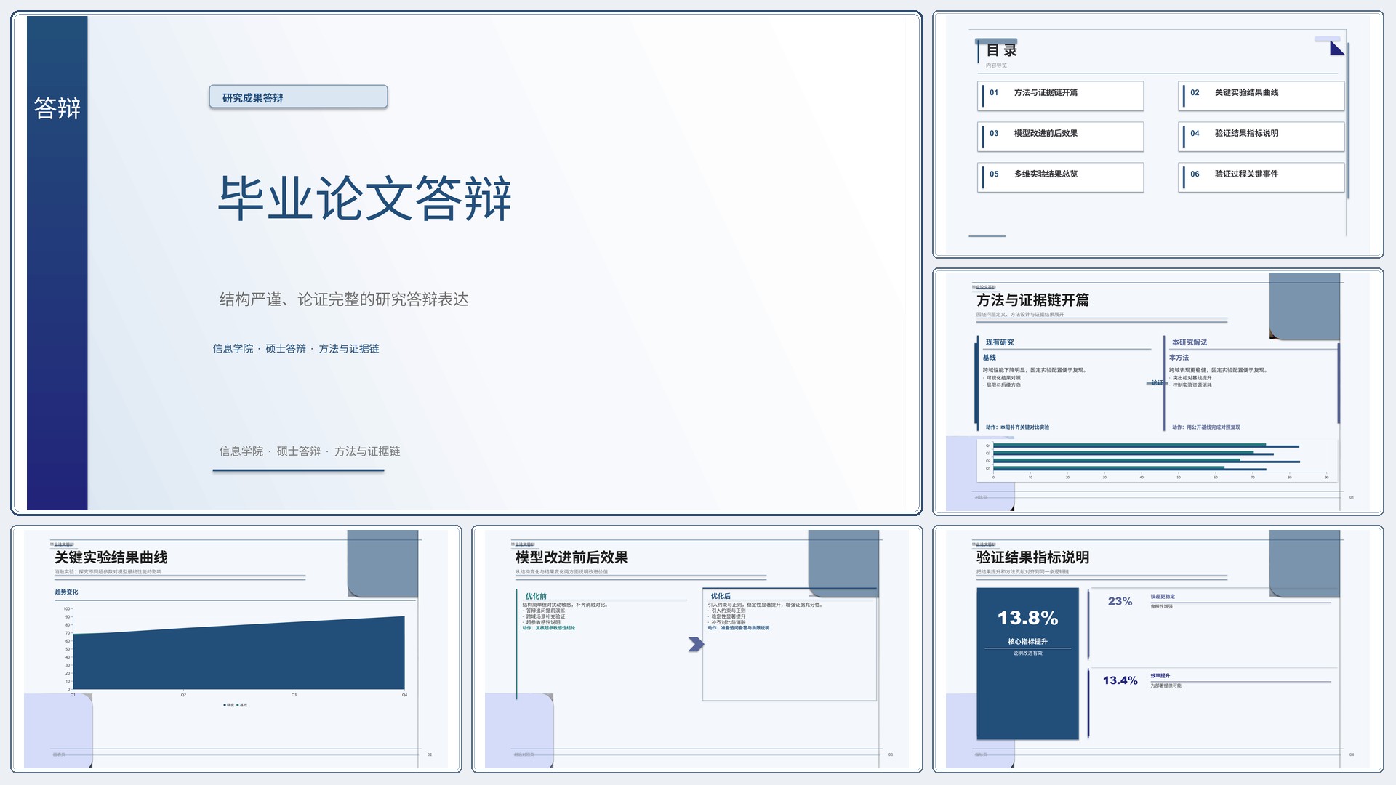Select contents item 06 验证过程关键事件
The width and height of the screenshot is (1396, 785).
[1261, 177]
